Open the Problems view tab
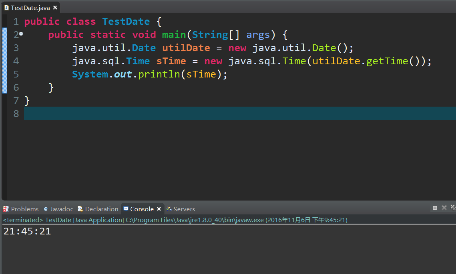Viewport: 456px width, 274px height. click(x=21, y=209)
